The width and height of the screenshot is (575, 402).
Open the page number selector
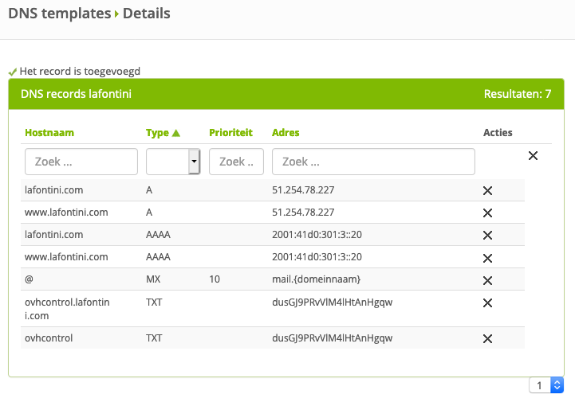point(546,385)
